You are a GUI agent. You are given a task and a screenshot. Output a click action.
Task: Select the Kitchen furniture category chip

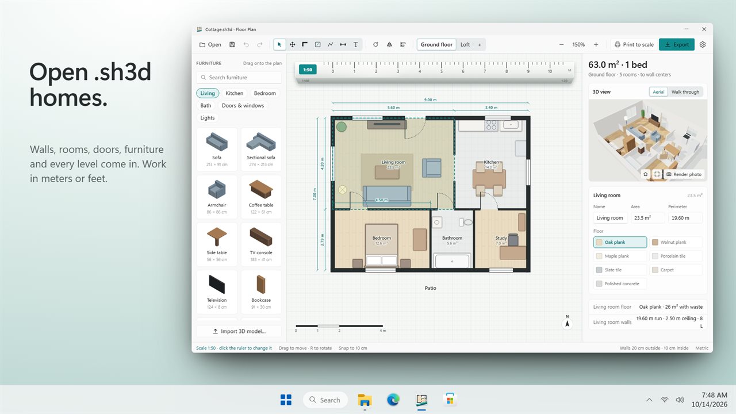tap(235, 93)
